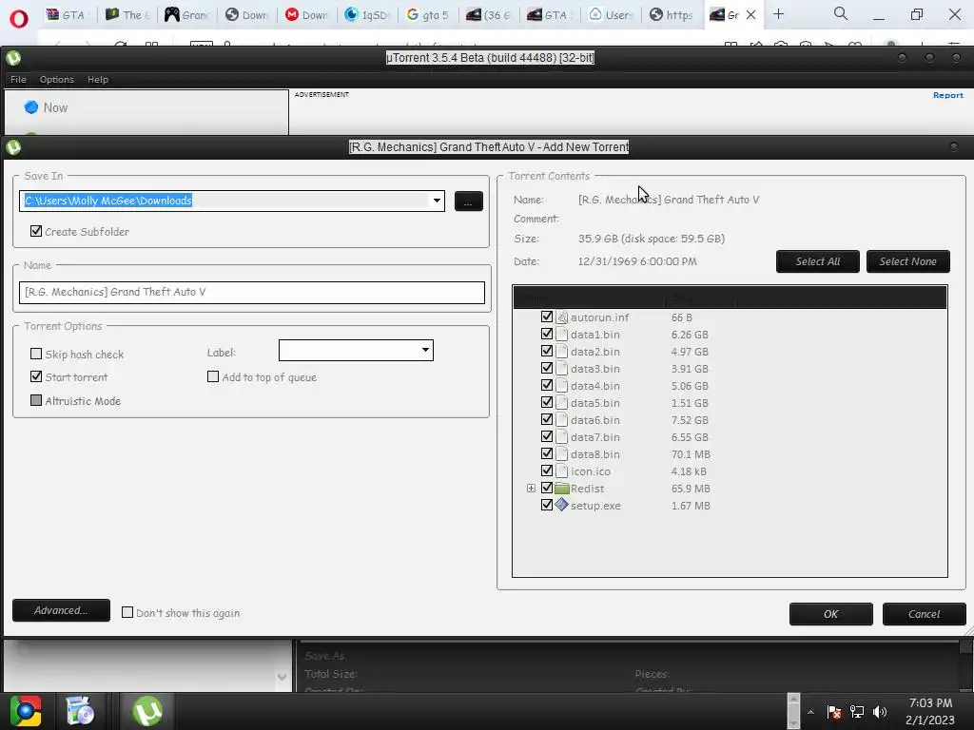974x730 pixels.
Task: Open the File menu
Action: [18, 80]
